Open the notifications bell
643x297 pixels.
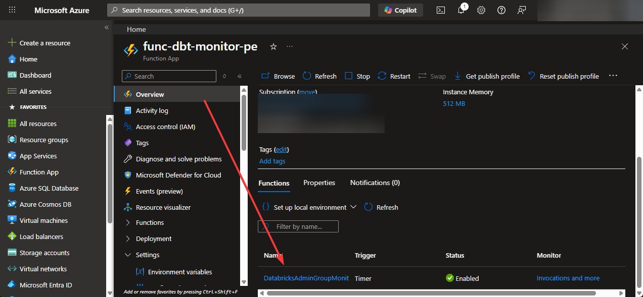pyautogui.click(x=461, y=10)
